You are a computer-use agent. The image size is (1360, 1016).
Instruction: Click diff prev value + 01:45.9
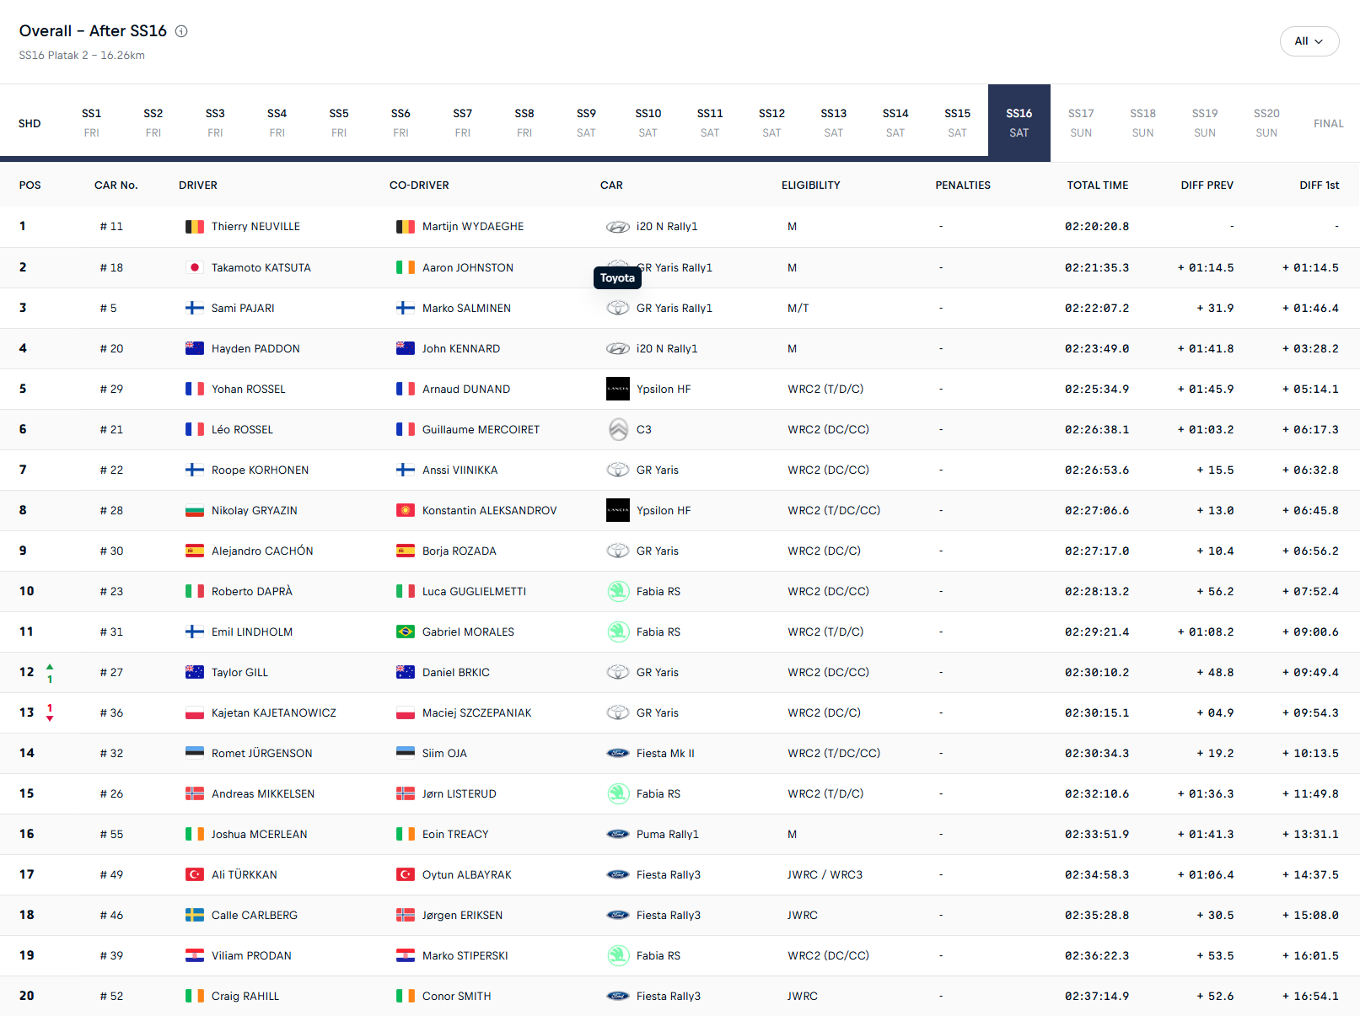tap(1206, 389)
